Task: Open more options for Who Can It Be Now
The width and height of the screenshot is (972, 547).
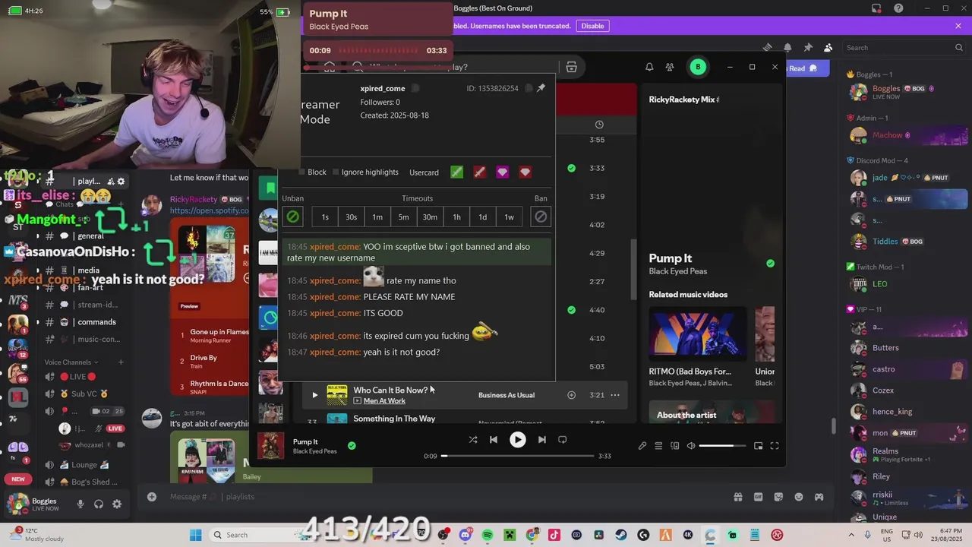Action: 615,395
